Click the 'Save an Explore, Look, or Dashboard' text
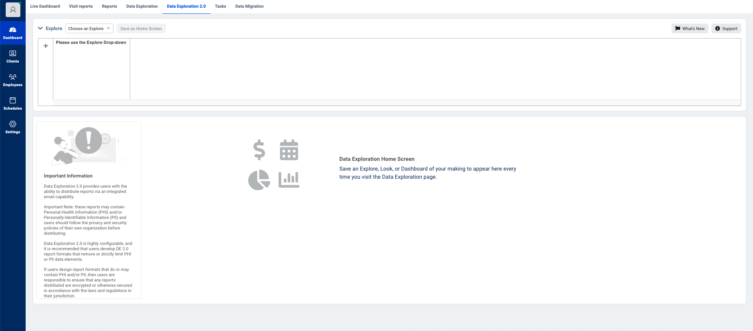 tap(428, 173)
